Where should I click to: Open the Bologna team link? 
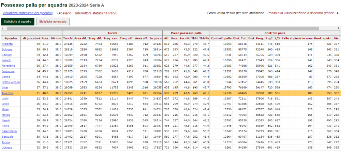coord(7,50)
